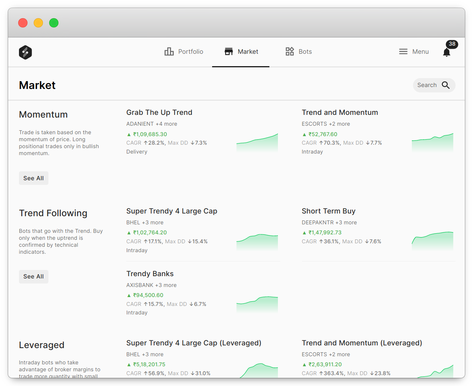Click the Market page title

pos(37,85)
